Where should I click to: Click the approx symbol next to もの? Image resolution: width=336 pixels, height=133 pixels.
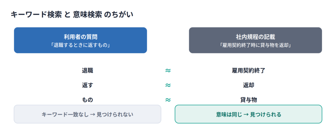coord(168,100)
